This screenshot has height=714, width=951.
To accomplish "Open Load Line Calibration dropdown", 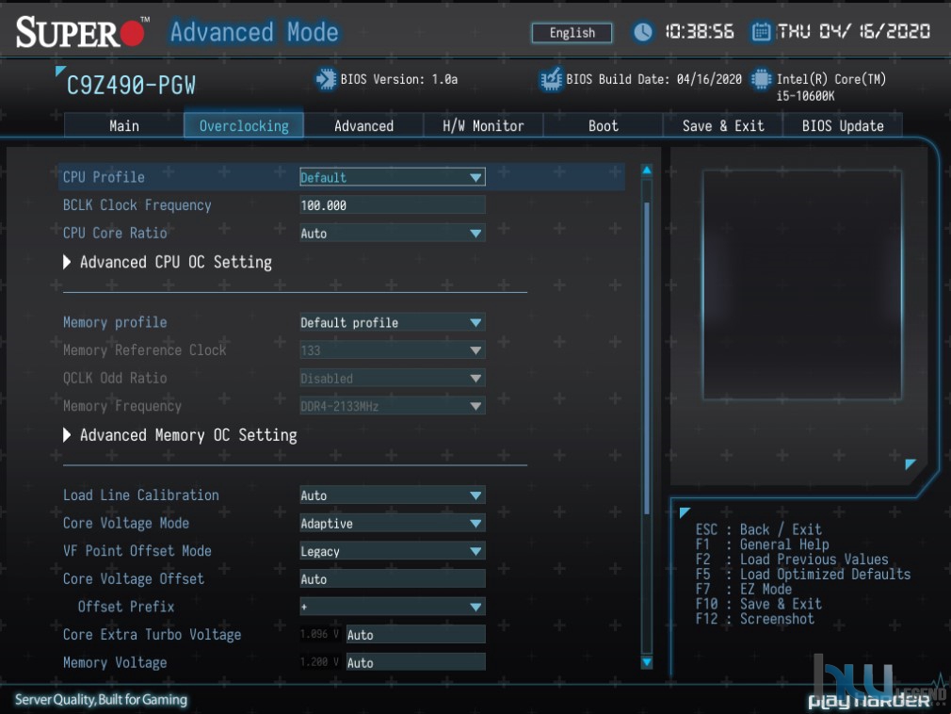I will [x=393, y=495].
